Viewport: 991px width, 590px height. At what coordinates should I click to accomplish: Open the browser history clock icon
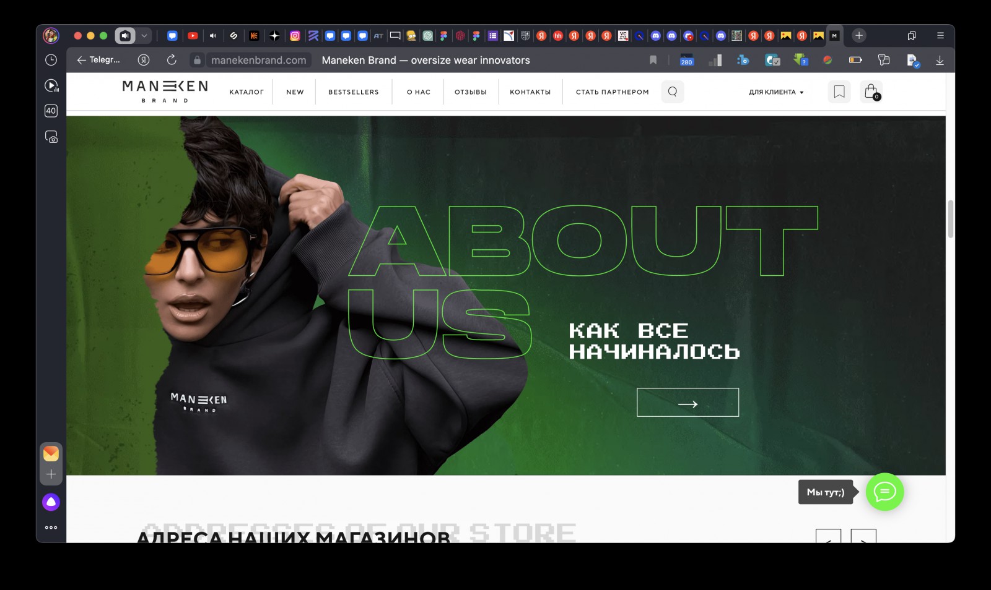coord(51,60)
